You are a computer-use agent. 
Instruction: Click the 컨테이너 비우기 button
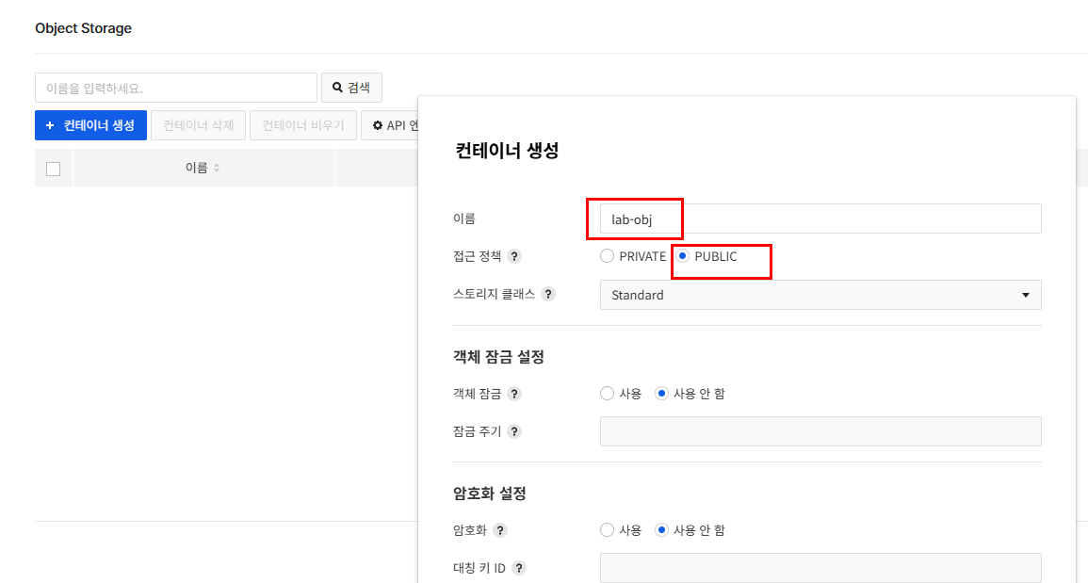coord(303,125)
